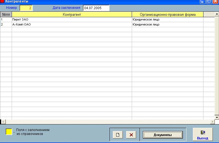Image resolution: width=219 pixels, height=143 pixels.
Task: Click the Номер yellow field
Action: pyautogui.click(x=26, y=8)
